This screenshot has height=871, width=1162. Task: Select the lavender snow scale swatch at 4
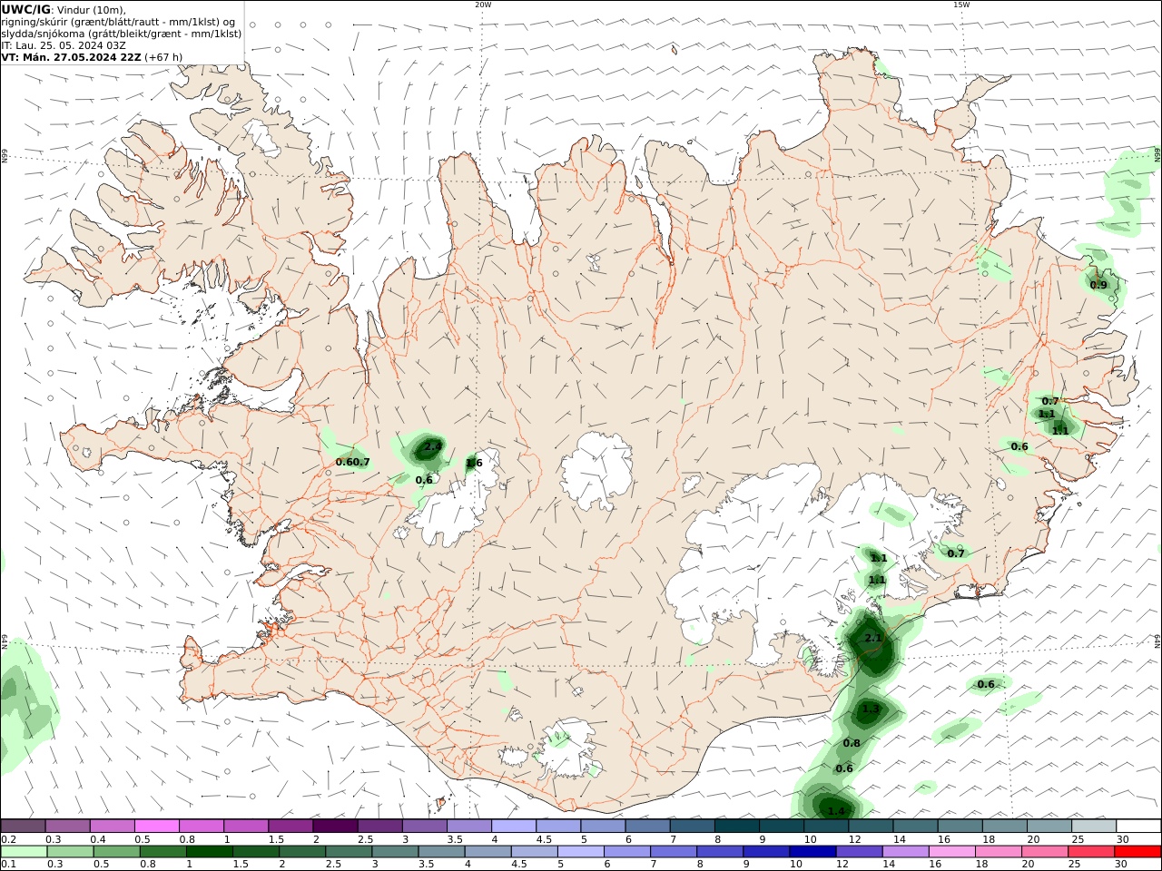pyautogui.click(x=513, y=827)
